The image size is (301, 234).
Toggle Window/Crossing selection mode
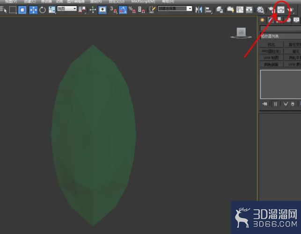pos(22,10)
